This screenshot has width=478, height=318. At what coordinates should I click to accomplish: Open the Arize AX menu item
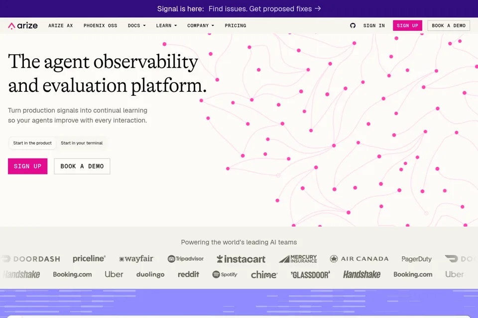click(60, 25)
